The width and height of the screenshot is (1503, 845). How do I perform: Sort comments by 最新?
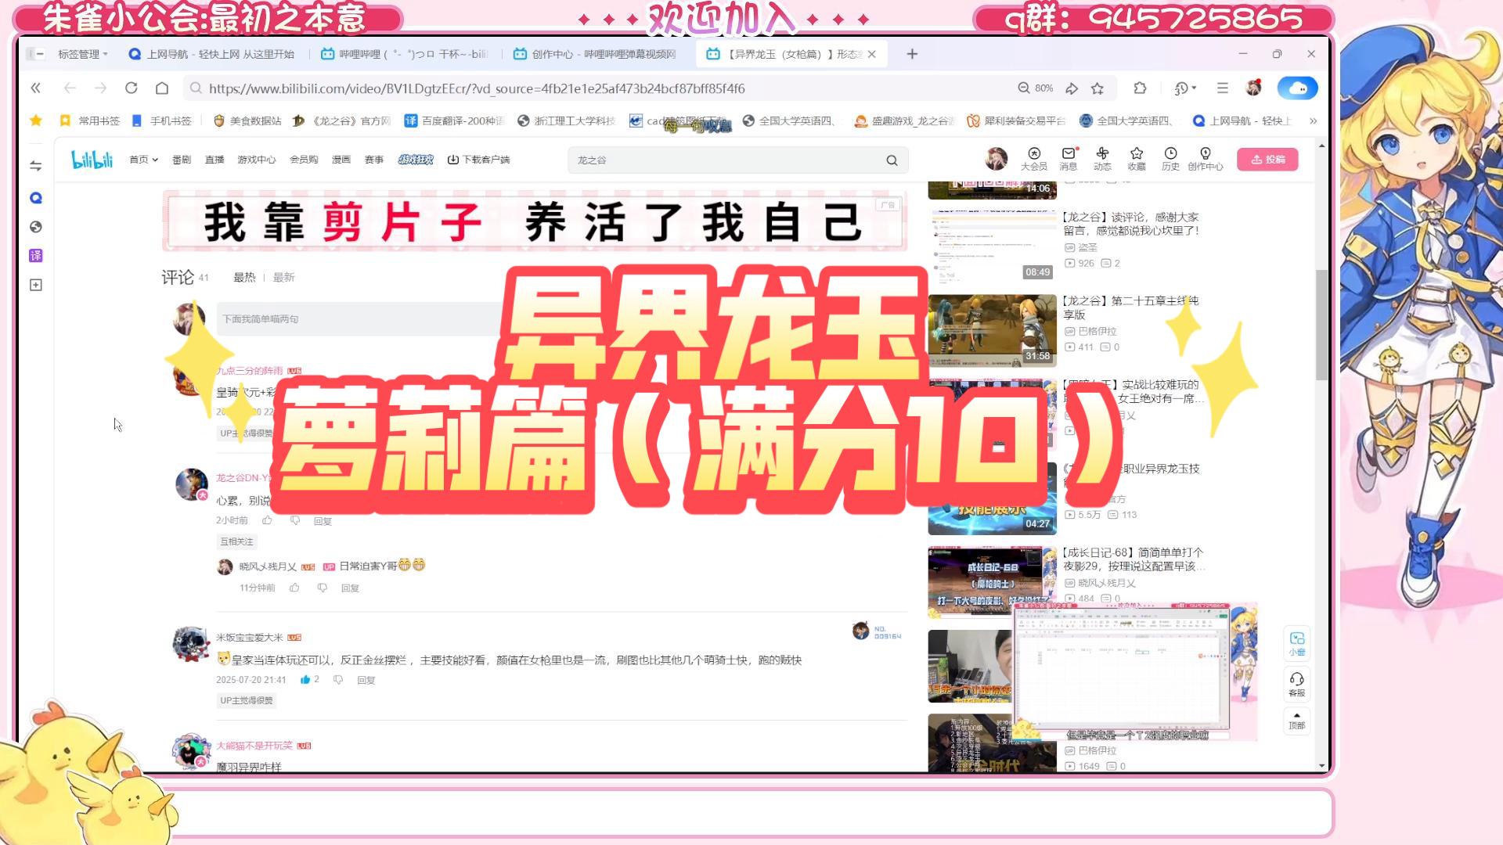pos(283,277)
